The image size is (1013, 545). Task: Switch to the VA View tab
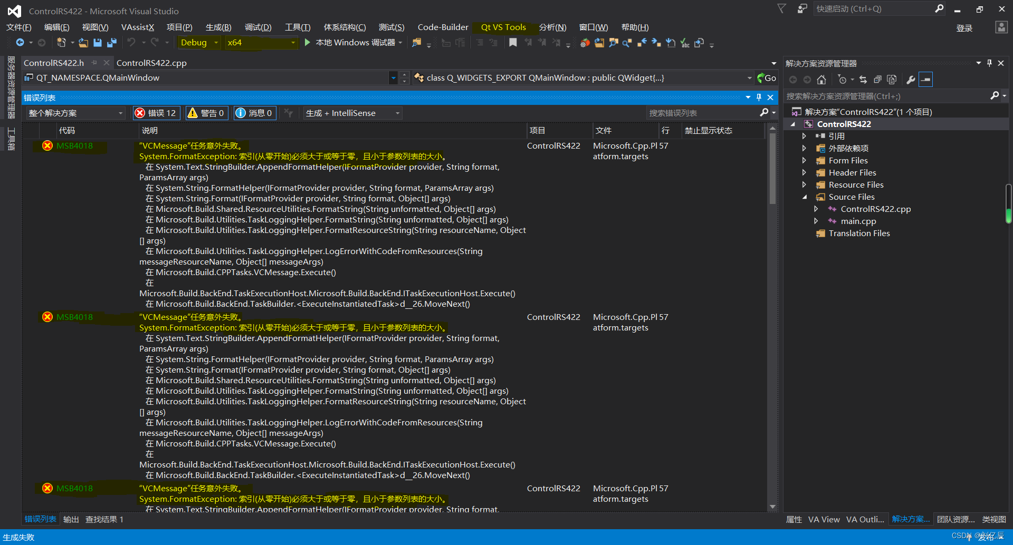pos(824,520)
